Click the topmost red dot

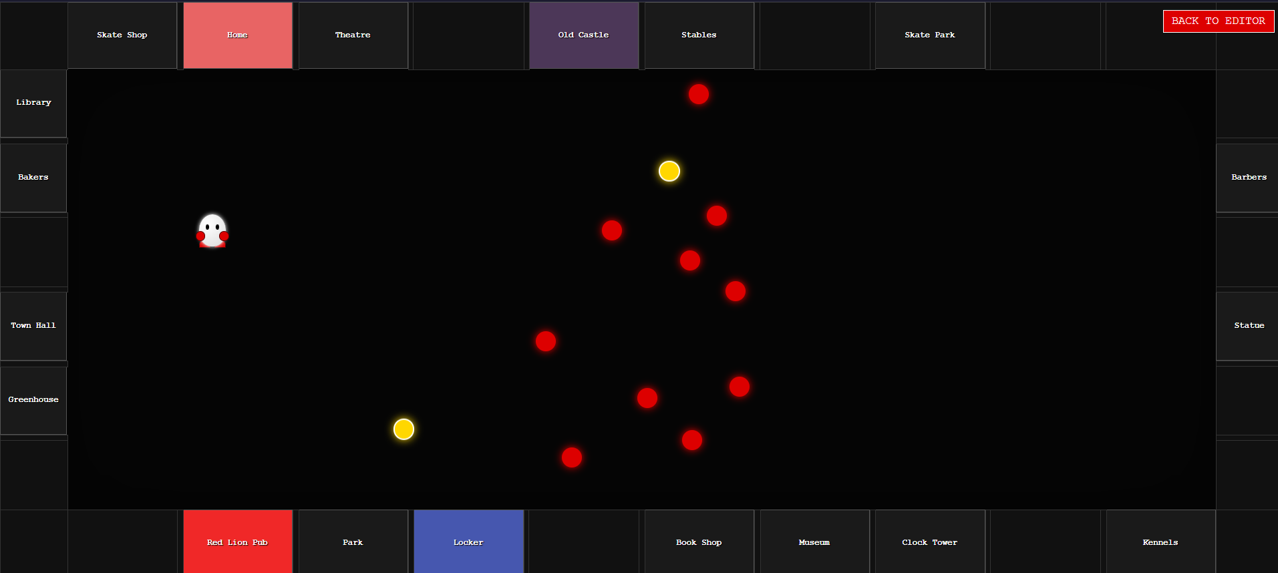(698, 94)
